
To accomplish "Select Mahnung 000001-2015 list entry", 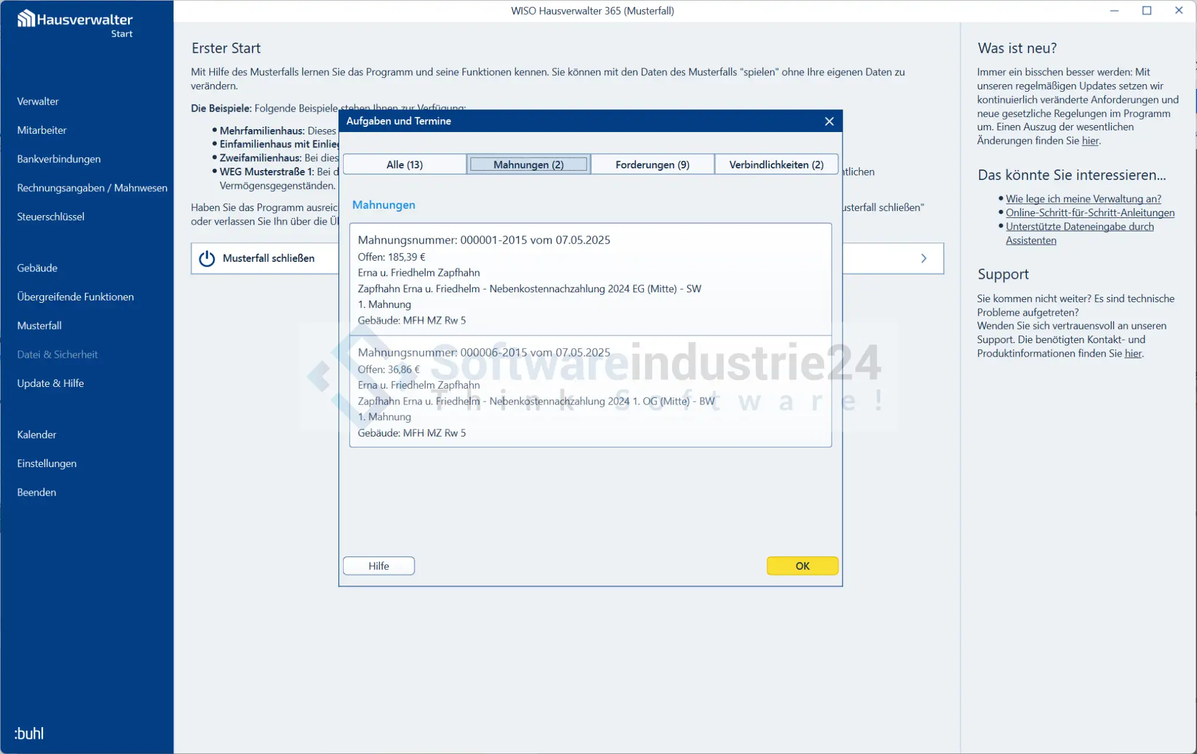I will tap(590, 279).
